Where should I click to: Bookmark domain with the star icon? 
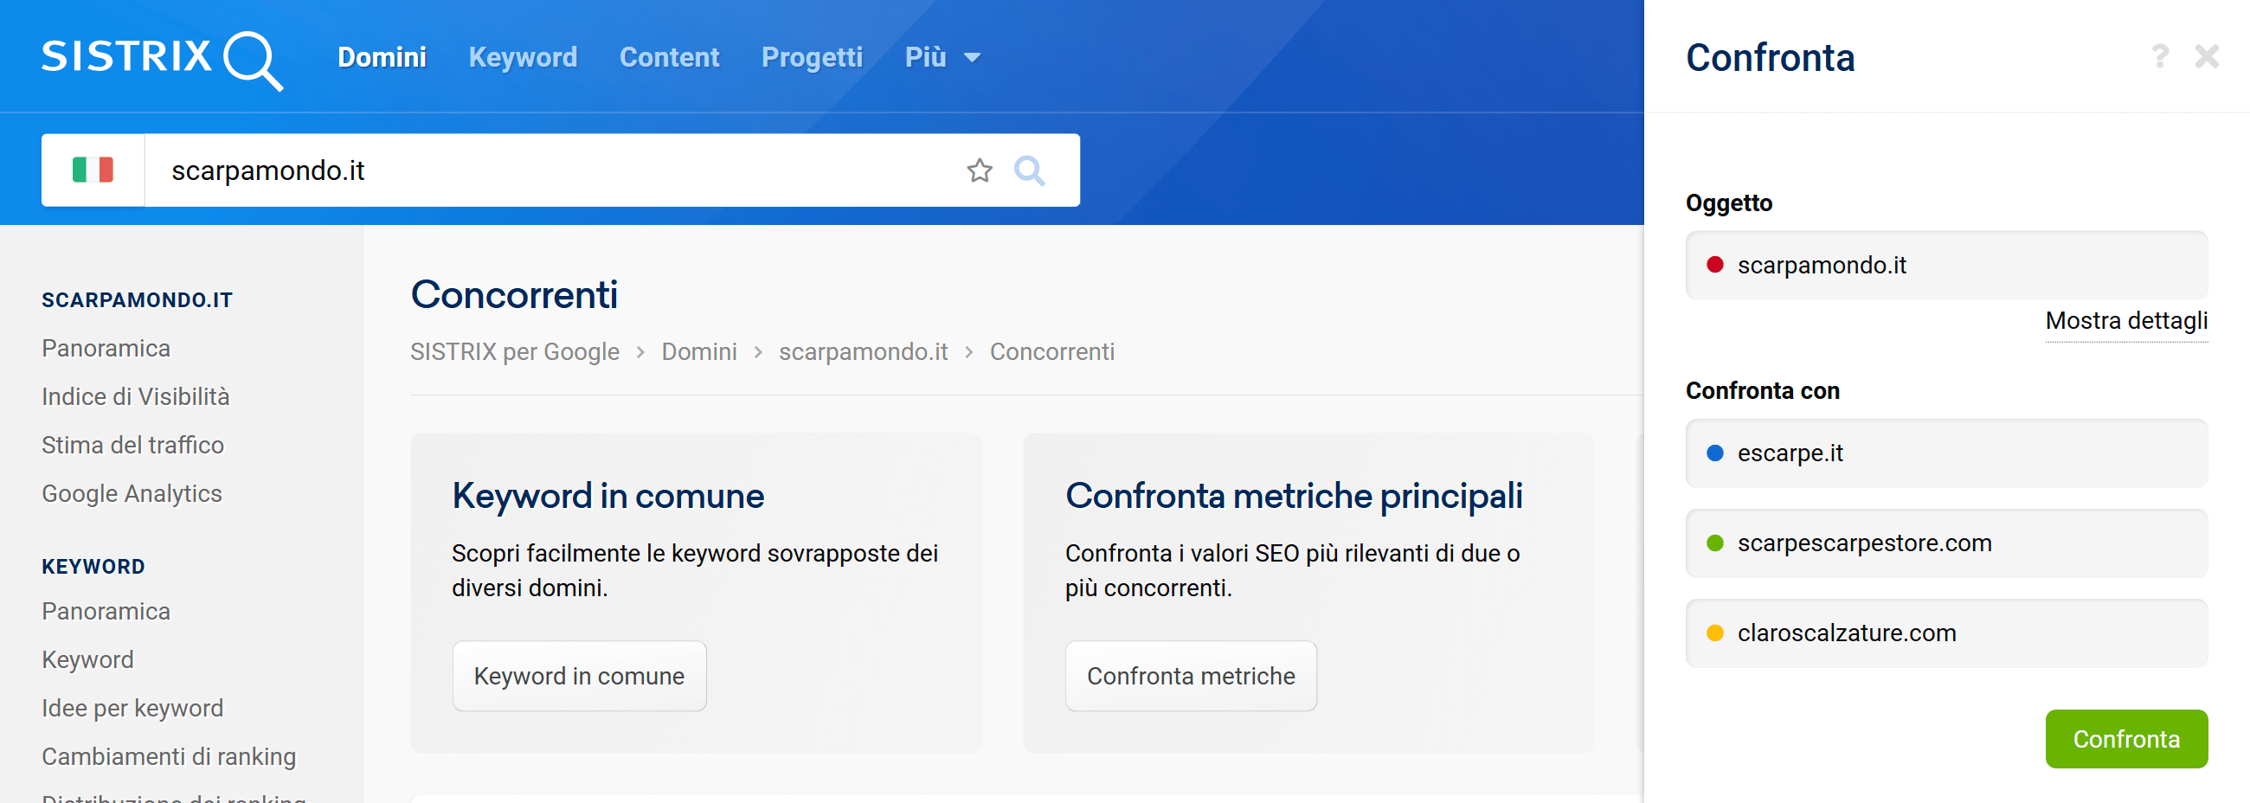[x=979, y=170]
